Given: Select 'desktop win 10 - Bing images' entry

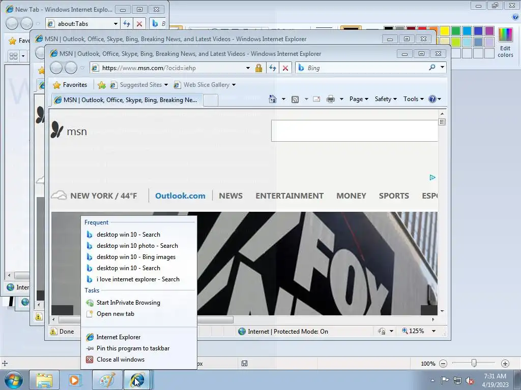Looking at the screenshot, I should [138, 257].
